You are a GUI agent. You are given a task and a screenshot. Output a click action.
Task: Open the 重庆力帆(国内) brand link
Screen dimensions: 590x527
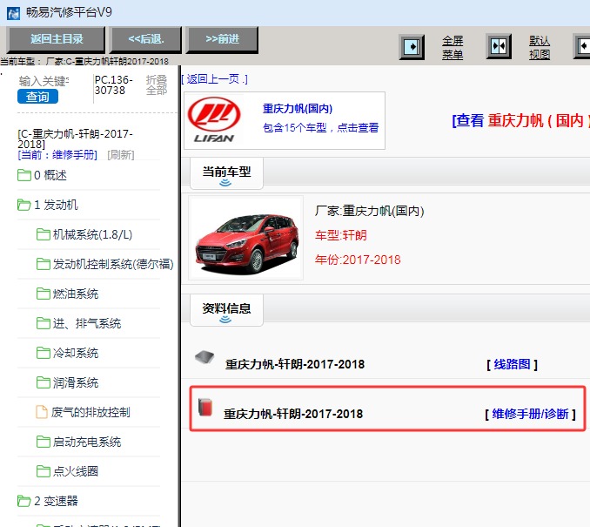[298, 109]
